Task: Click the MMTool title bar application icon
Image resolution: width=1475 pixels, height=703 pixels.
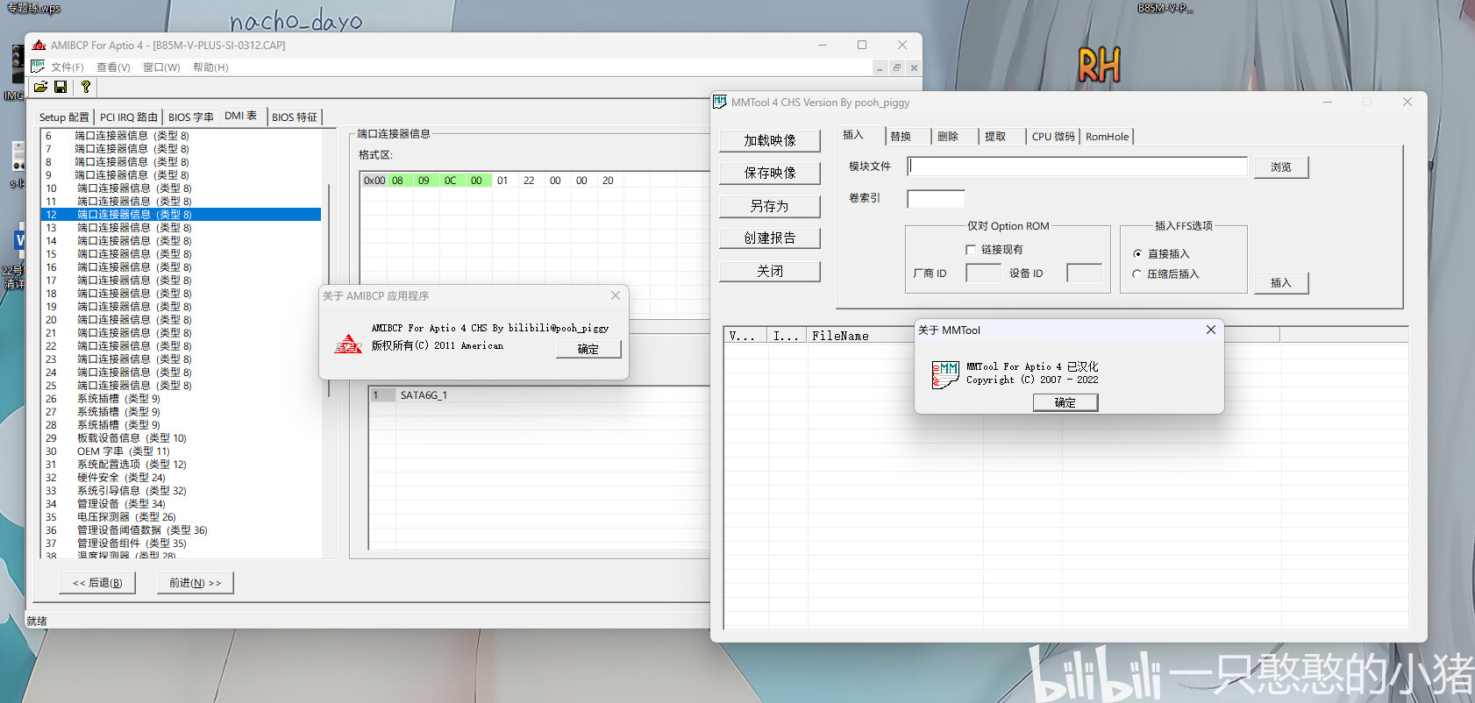Action: tap(720, 102)
